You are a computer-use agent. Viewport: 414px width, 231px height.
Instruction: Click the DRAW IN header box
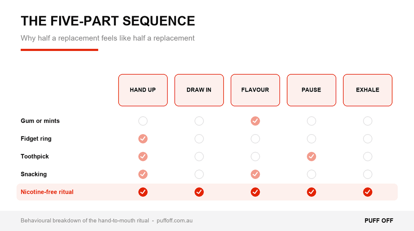pos(199,90)
